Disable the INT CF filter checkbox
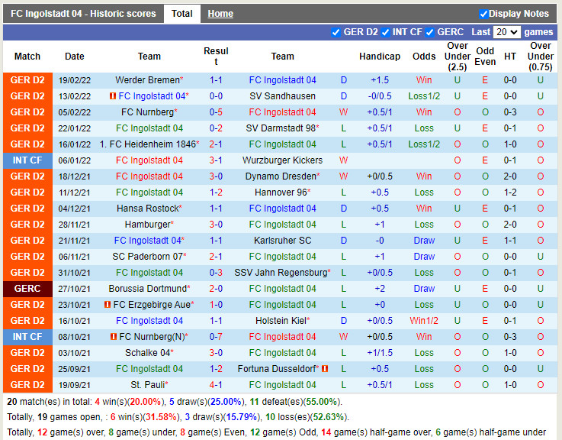The width and height of the screenshot is (562, 440). click(x=386, y=32)
